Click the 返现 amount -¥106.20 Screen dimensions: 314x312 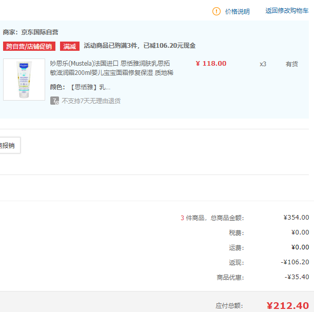[x=295, y=262]
